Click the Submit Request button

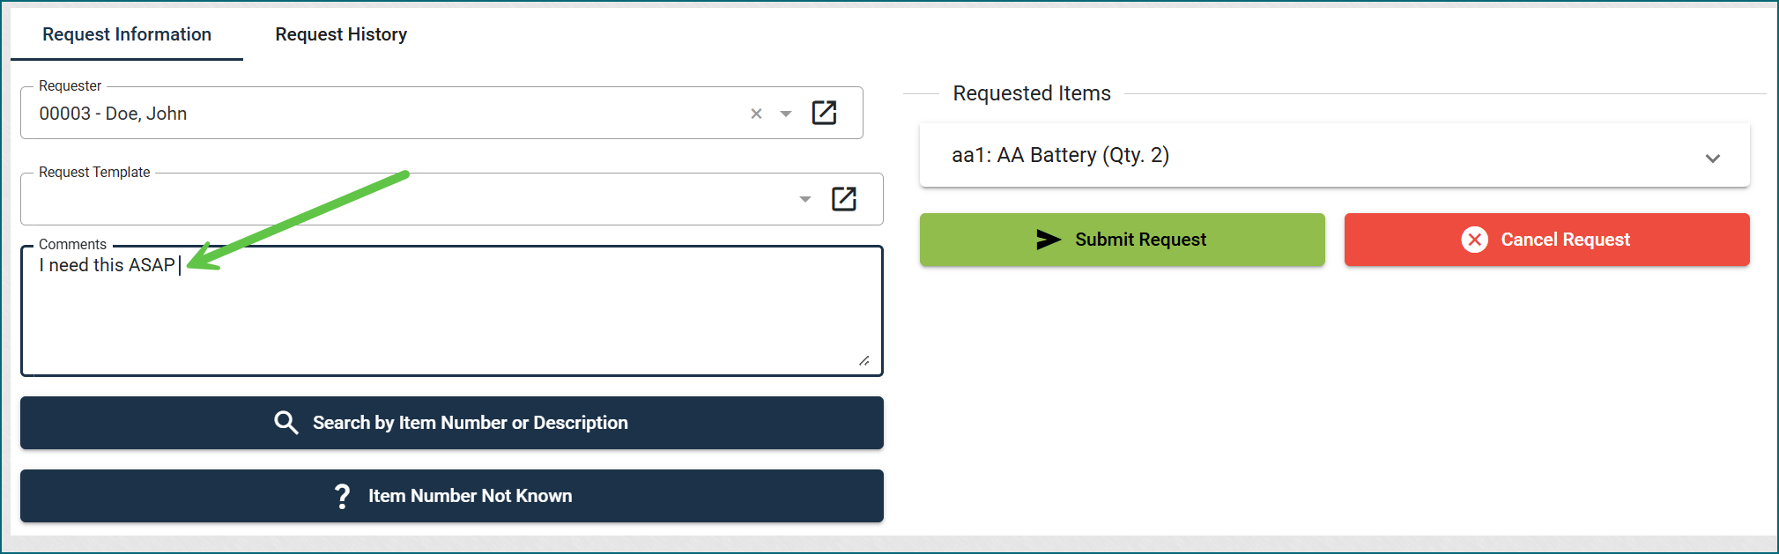(x=1123, y=240)
